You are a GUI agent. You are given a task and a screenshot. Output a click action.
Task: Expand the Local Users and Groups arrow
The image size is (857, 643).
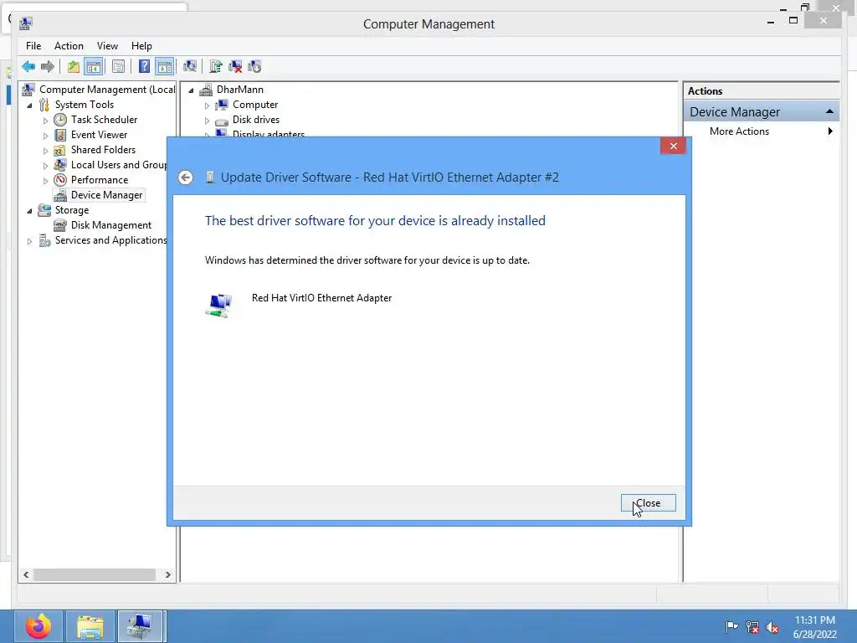click(x=45, y=165)
